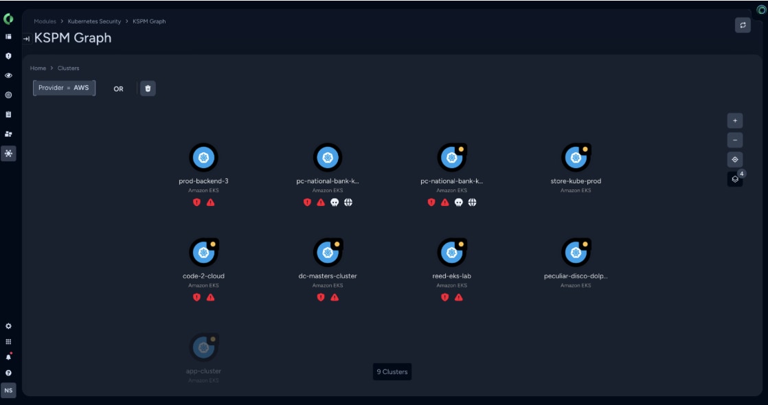Open the help question mark icon
Screen dimensions: 768x405
[x=8, y=373]
